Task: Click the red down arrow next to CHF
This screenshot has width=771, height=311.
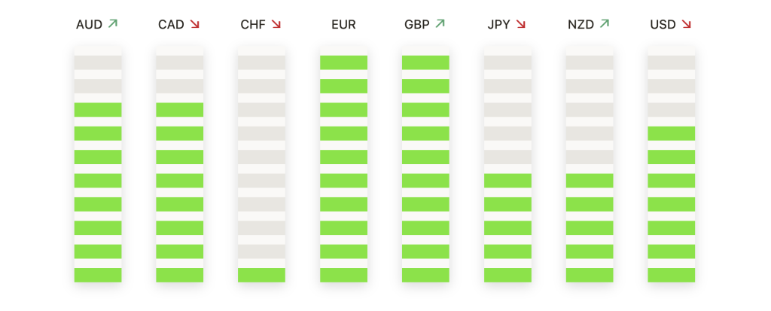Action: tap(276, 24)
